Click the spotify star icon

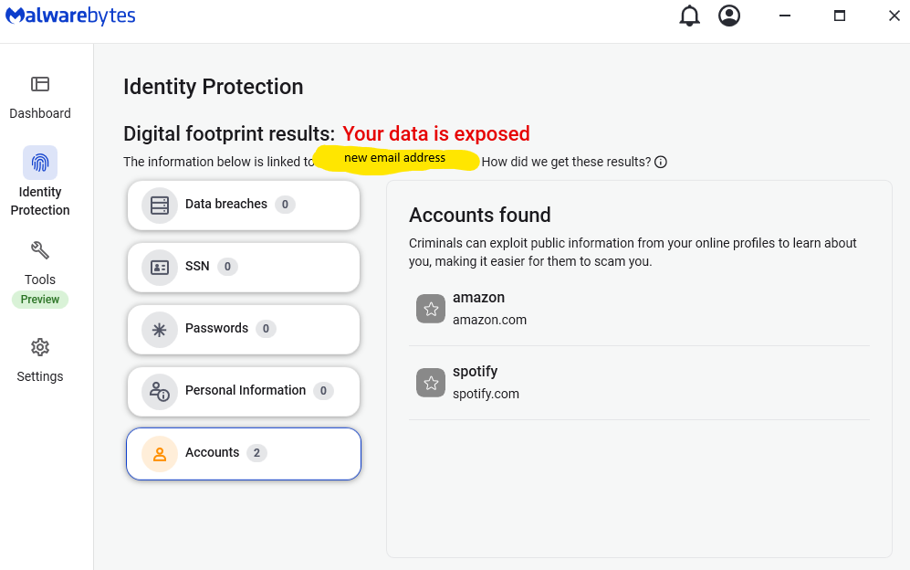pyautogui.click(x=431, y=383)
